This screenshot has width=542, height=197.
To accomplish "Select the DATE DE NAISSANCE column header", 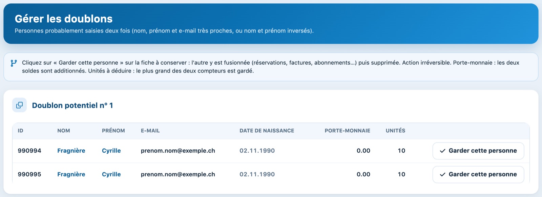I will point(267,131).
